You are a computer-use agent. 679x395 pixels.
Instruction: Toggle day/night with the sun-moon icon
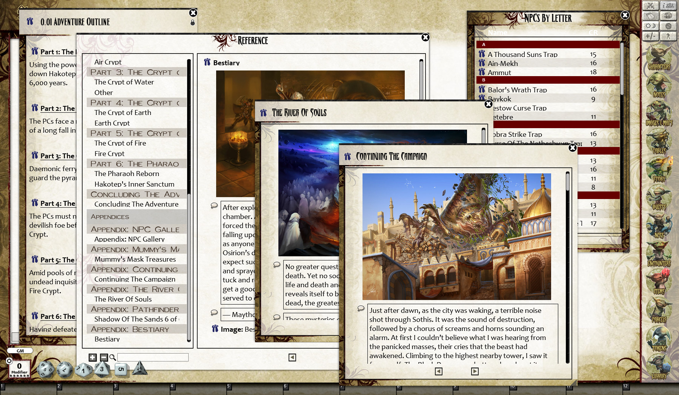(651, 26)
